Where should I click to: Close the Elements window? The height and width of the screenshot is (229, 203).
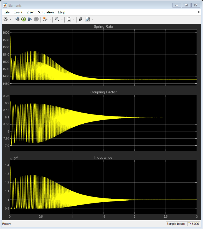click(x=196, y=5)
